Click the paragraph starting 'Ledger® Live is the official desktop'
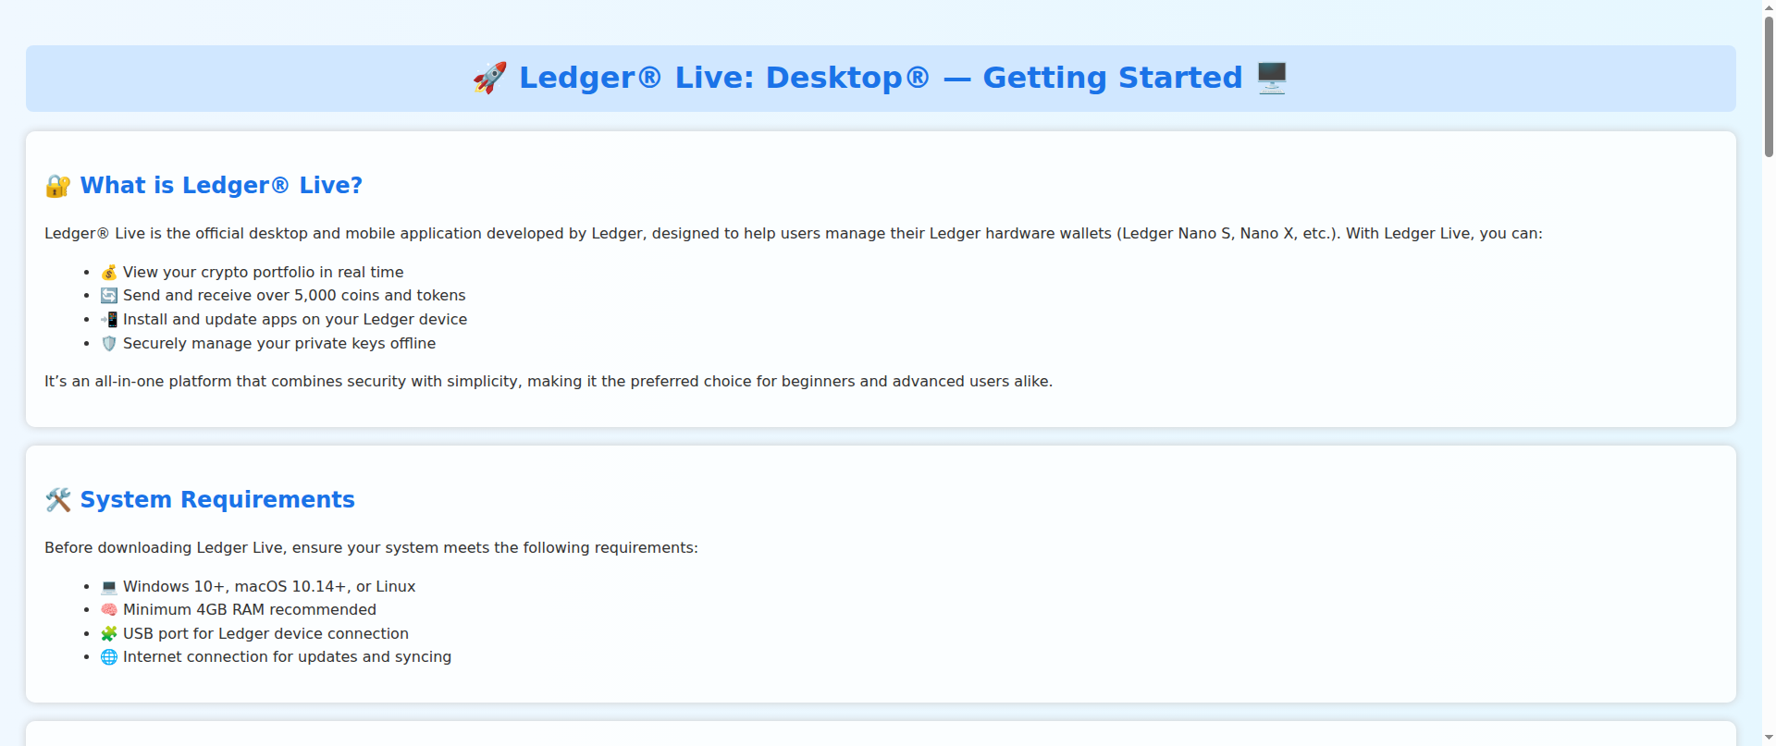 [x=794, y=234]
